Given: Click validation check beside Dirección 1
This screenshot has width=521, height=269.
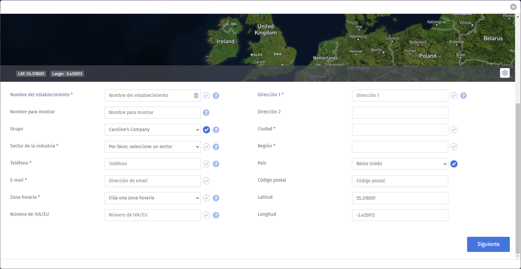Looking at the screenshot, I should 454,96.
